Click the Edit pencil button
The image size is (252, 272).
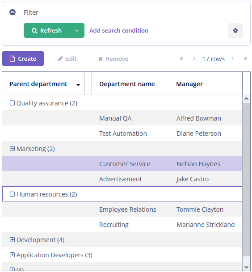67,59
